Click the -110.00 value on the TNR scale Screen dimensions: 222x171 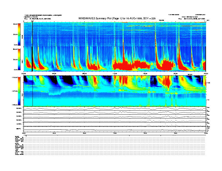coord(15,77)
